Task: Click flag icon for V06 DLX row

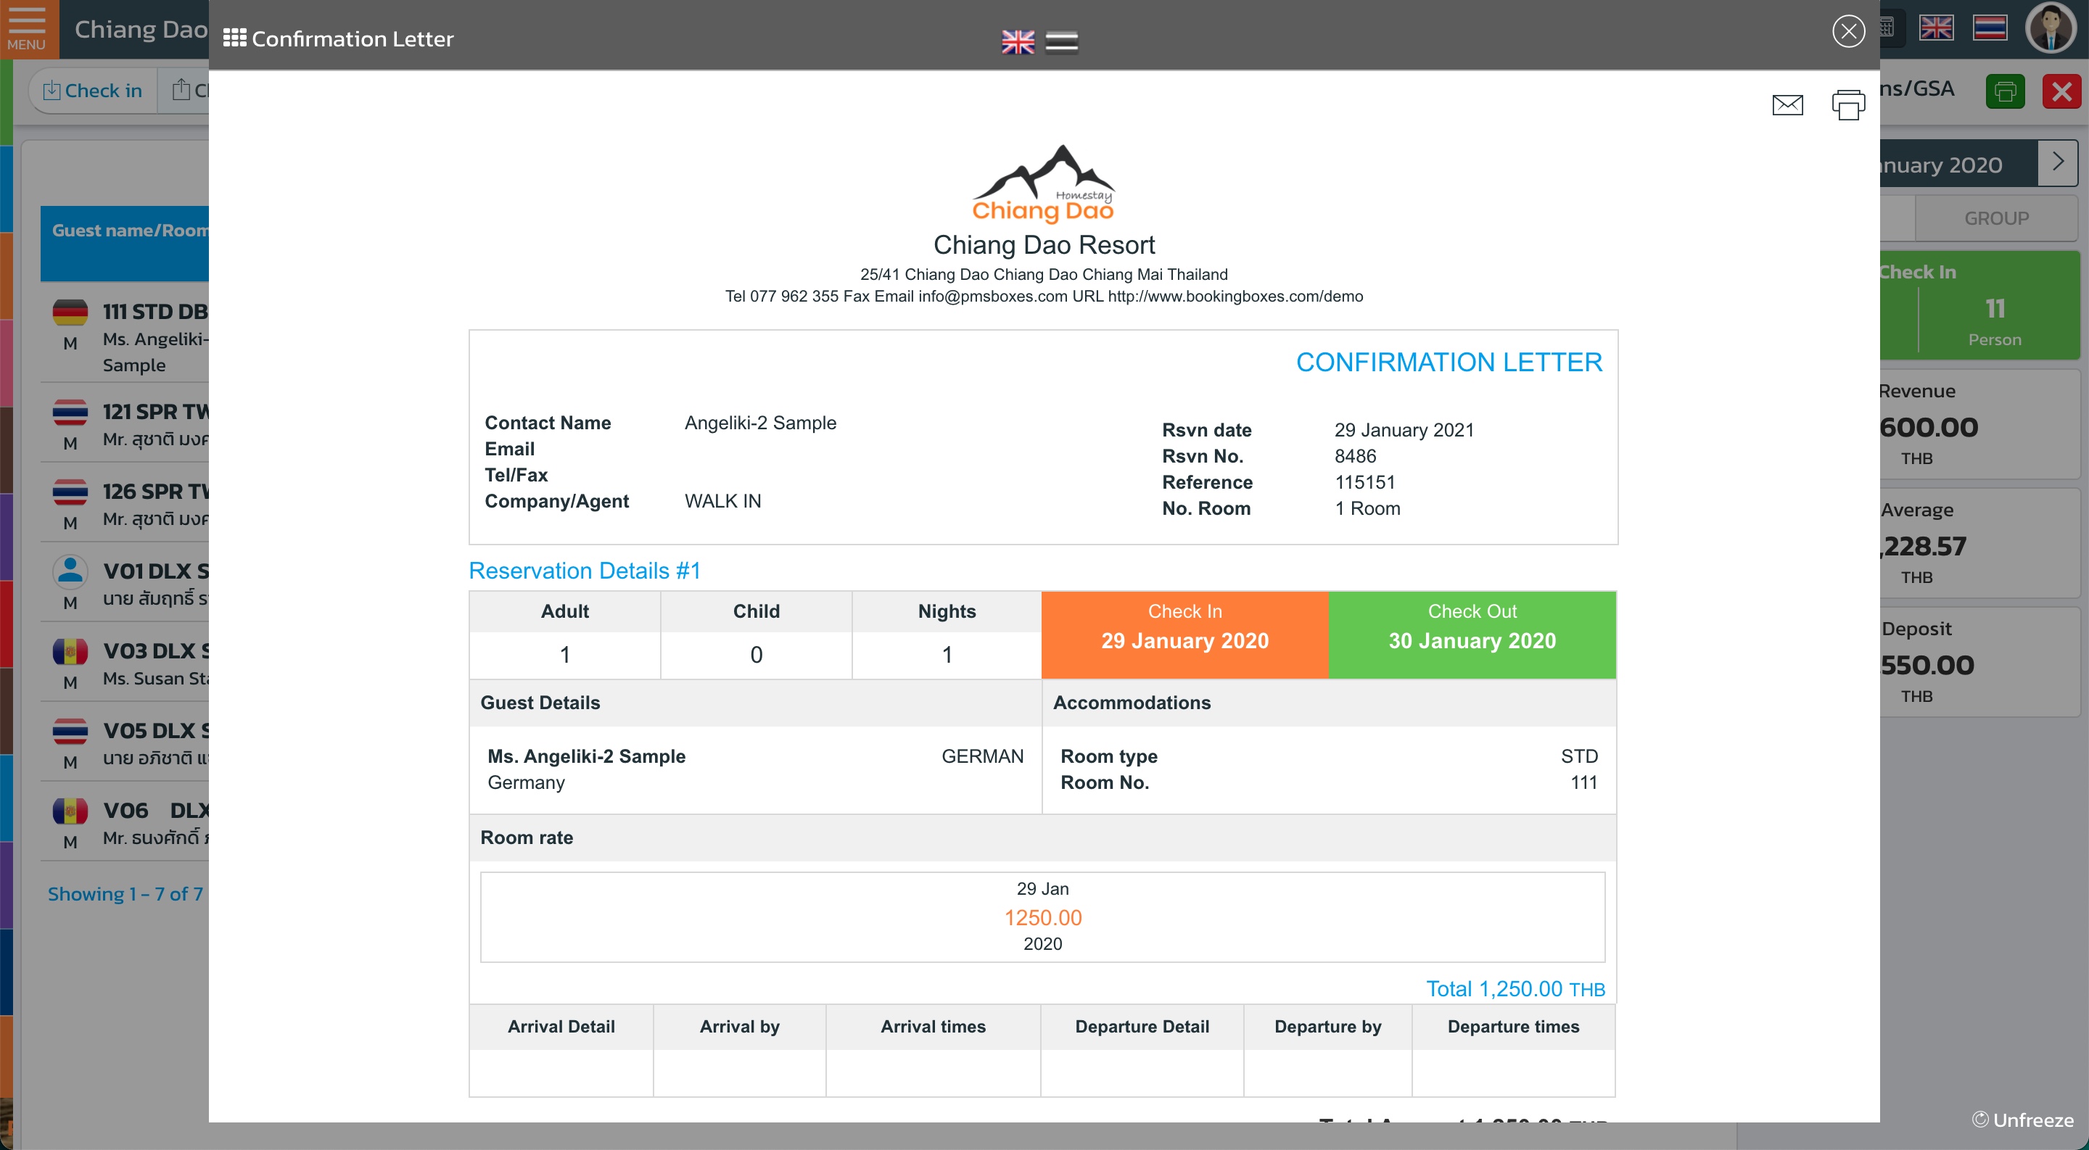Action: tap(70, 811)
